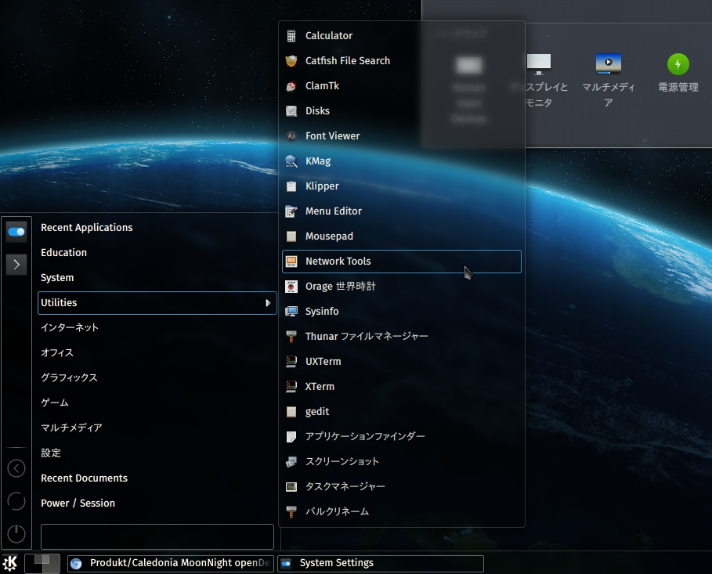712x574 pixels.
Task: Open Recent Documents category
Action: 84,478
